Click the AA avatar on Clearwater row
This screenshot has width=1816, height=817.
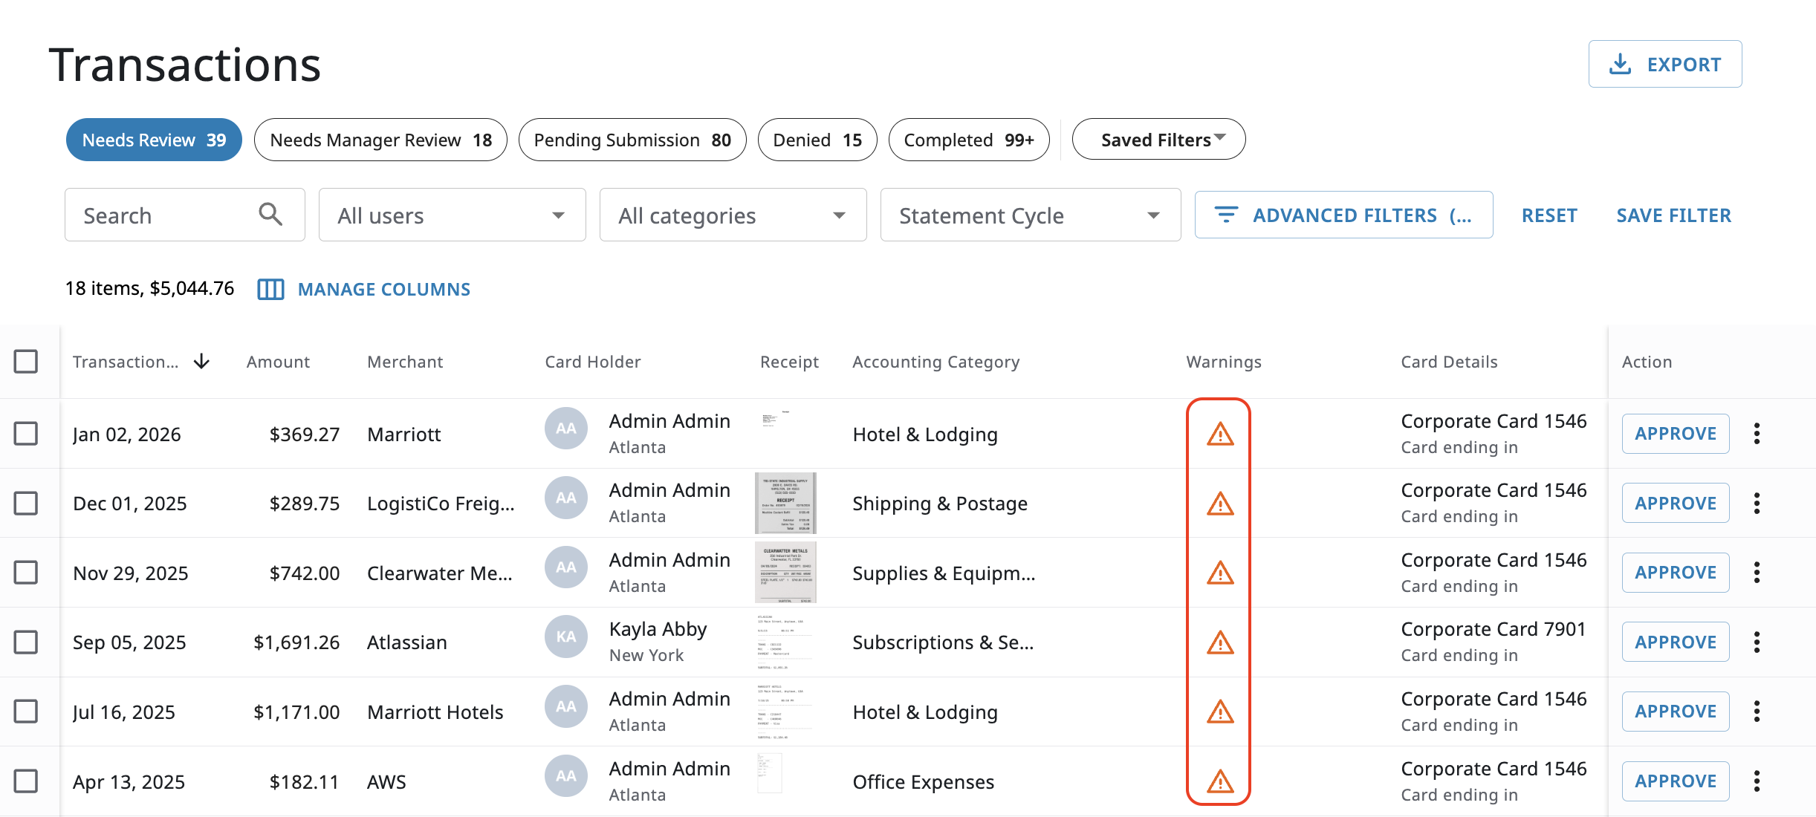(x=565, y=567)
